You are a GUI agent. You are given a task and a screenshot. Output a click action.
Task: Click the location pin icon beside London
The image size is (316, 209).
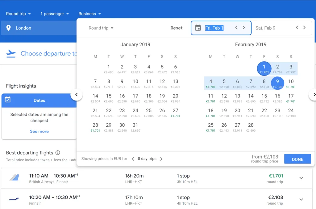coord(9,28)
